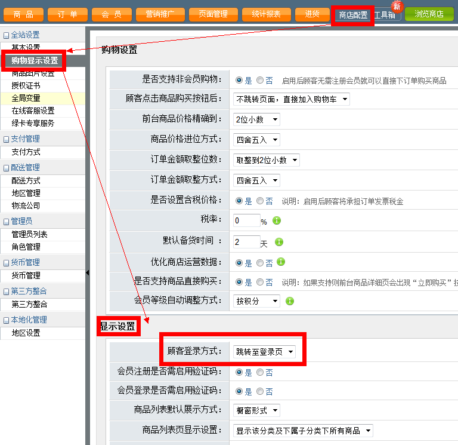Screen dimensions: 458x445
Task: Open the 顾客登录方式 dropdown
Action: click(264, 352)
